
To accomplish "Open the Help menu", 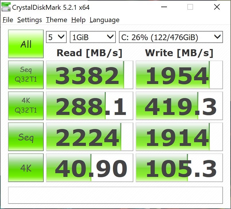I will pos(78,20).
